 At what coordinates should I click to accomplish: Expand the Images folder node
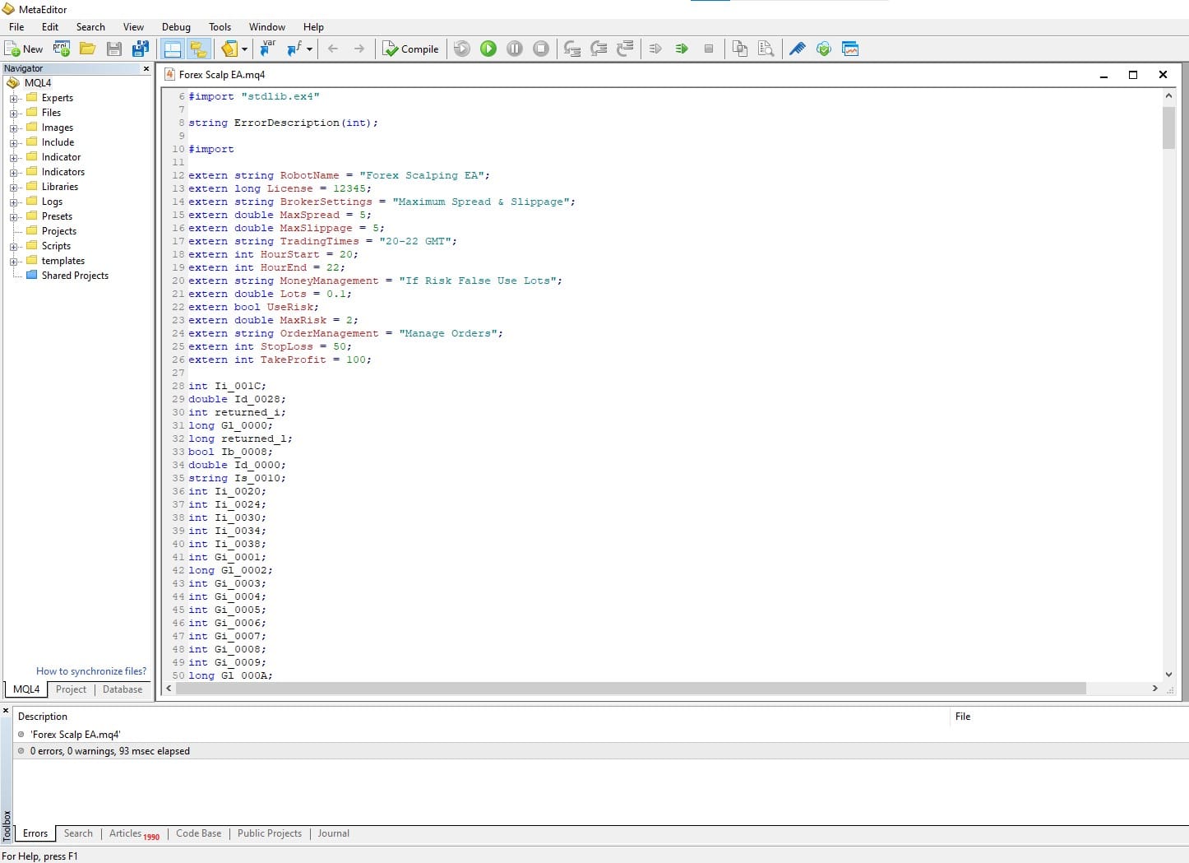[x=13, y=128]
